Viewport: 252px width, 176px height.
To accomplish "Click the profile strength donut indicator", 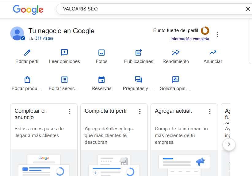I will [205, 30].
